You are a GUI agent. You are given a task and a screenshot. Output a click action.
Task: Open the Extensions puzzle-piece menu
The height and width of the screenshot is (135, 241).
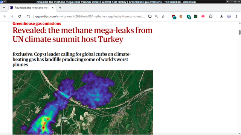pos(210,16)
